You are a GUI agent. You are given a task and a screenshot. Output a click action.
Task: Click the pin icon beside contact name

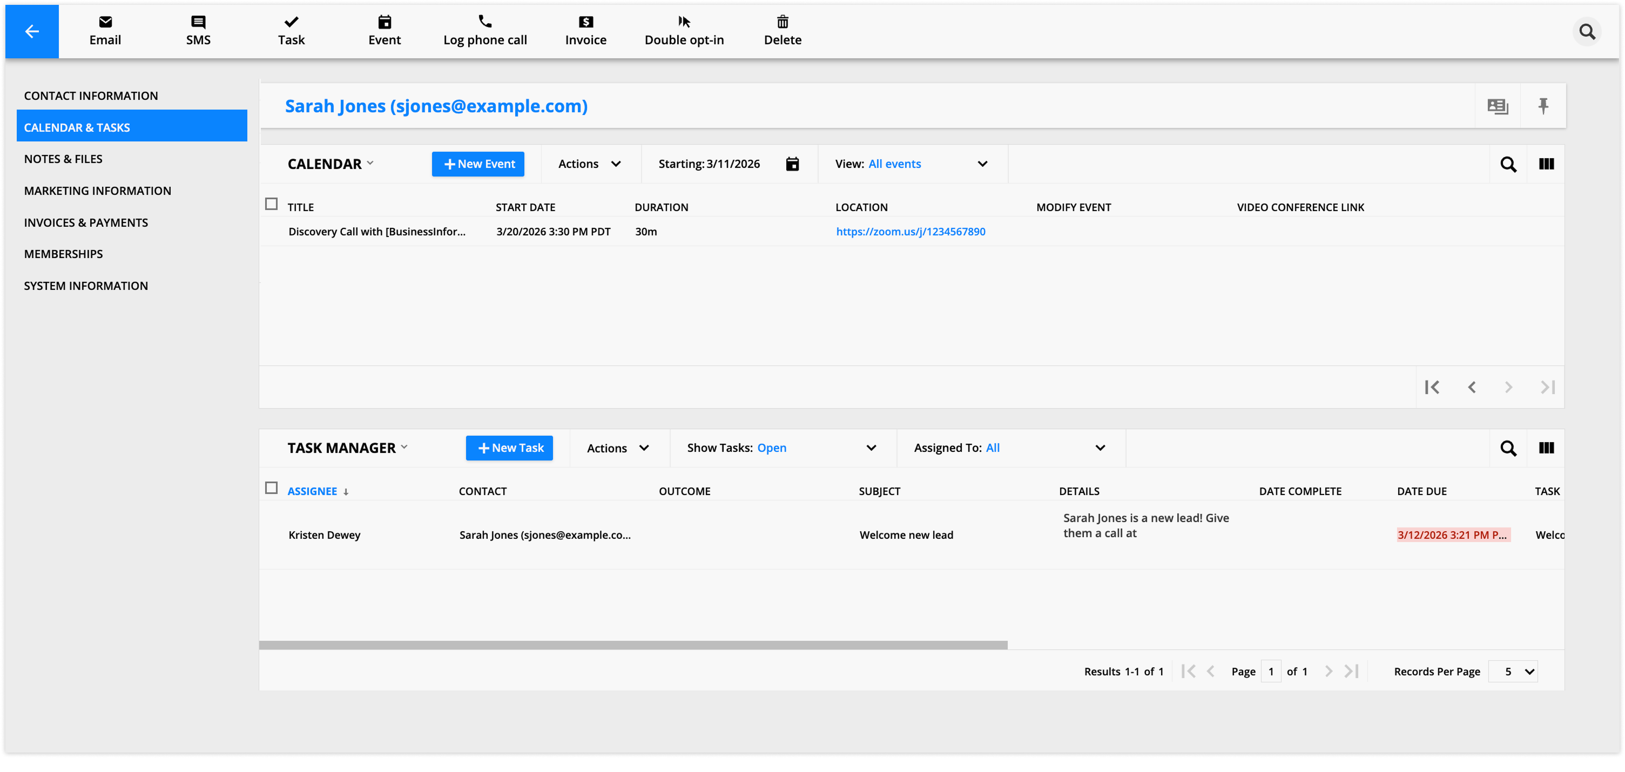tap(1543, 106)
